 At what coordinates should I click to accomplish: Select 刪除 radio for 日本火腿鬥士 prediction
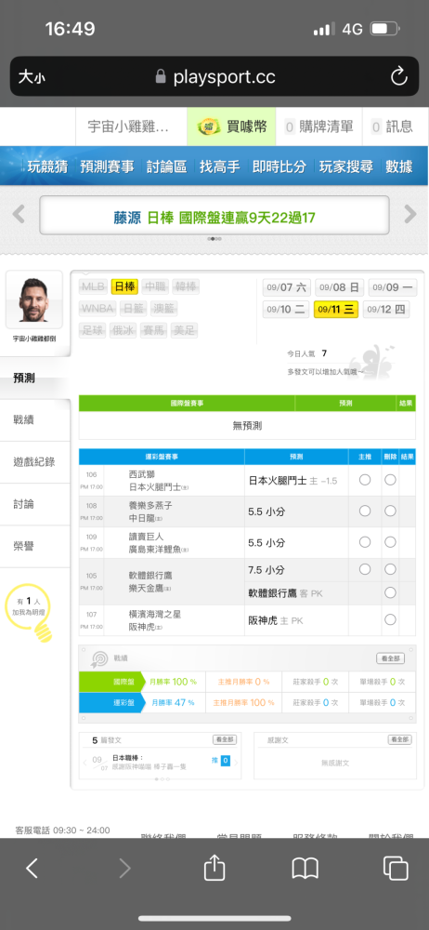390,480
